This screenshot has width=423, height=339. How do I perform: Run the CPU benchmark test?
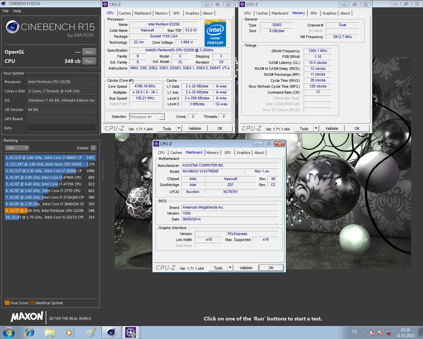[x=89, y=61]
